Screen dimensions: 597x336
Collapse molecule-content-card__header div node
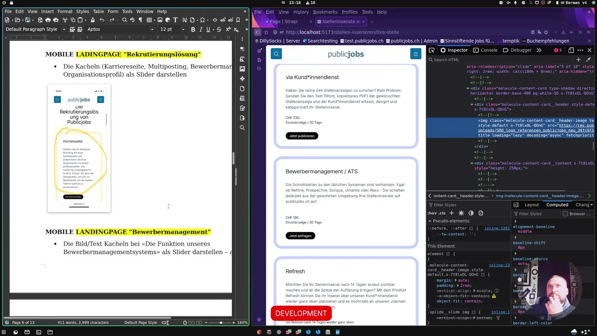(472, 104)
